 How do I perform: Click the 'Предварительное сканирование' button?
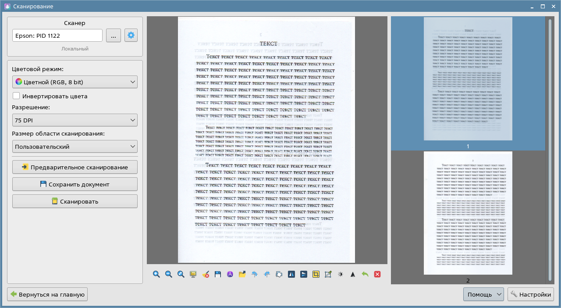point(75,167)
